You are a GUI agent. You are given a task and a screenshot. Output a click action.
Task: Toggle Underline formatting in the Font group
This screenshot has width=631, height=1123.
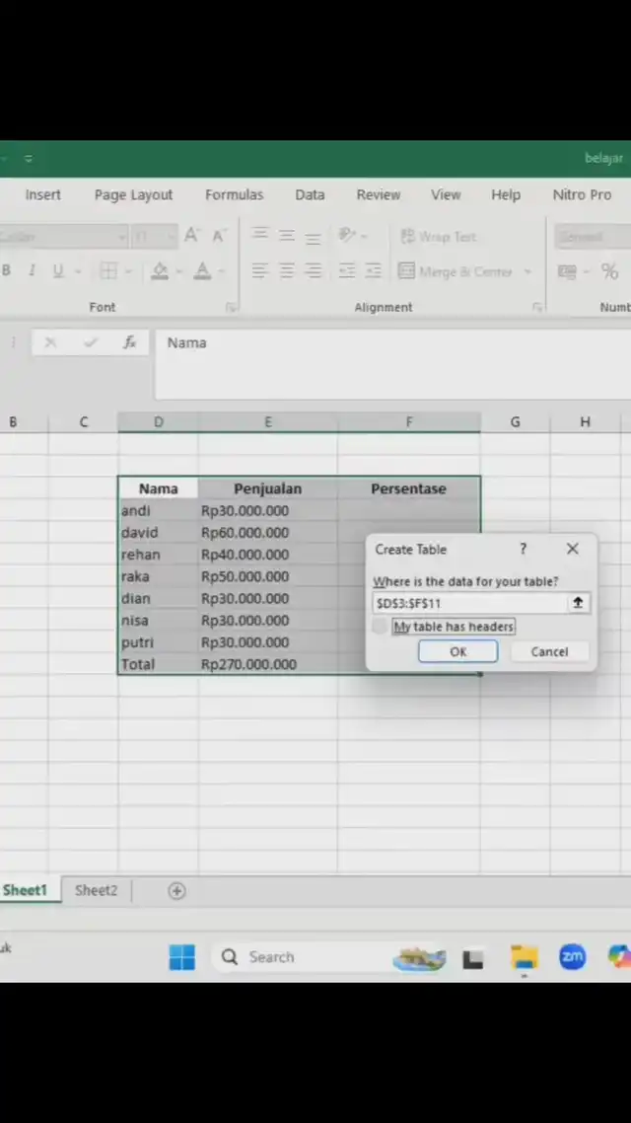point(58,271)
